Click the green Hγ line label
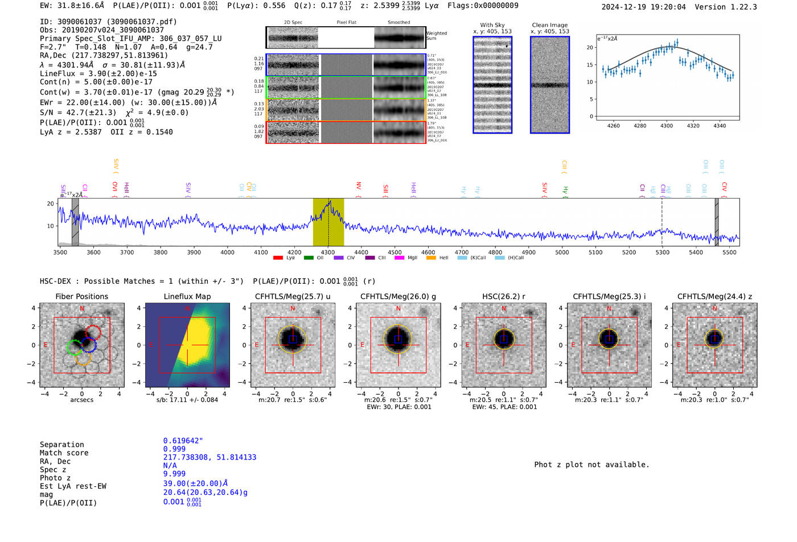Image resolution: width=797 pixels, height=542 pixels. tap(565, 190)
